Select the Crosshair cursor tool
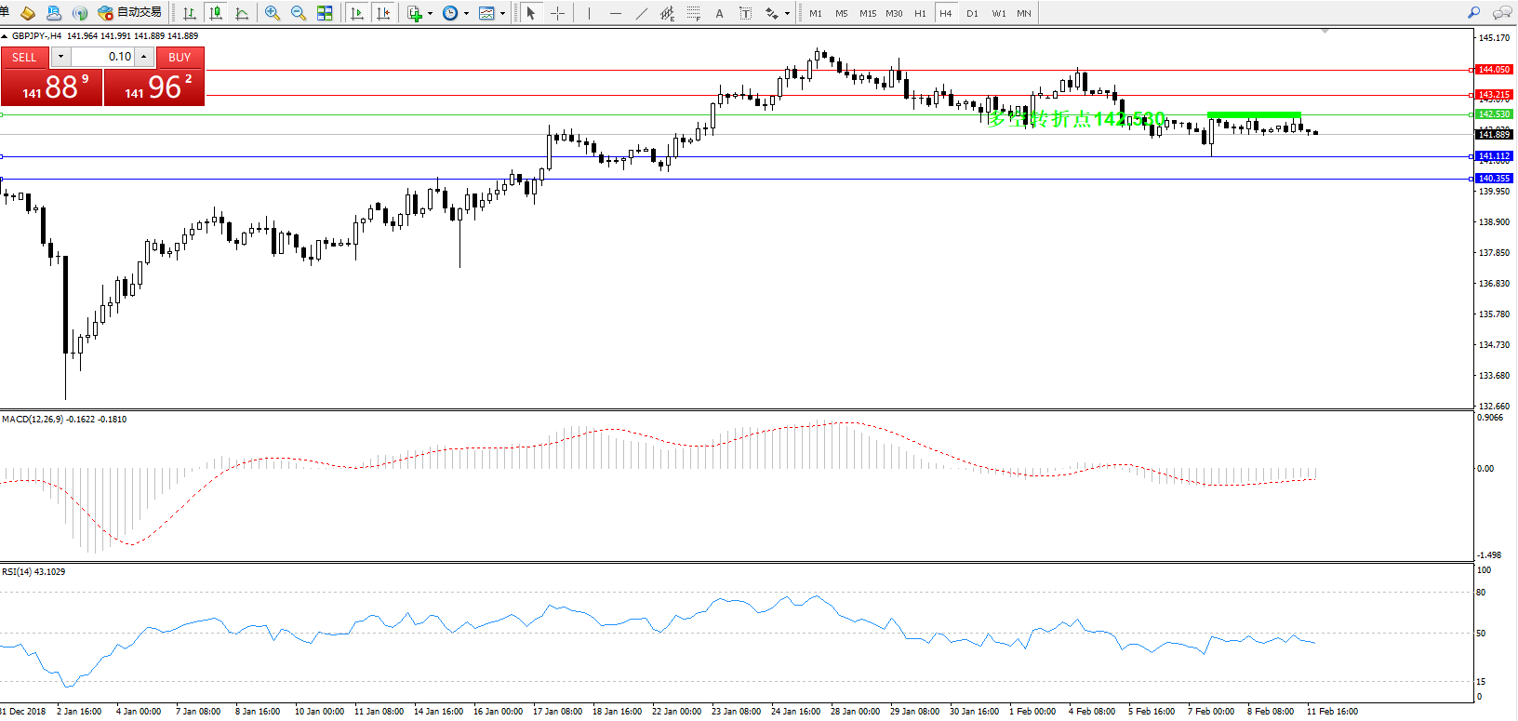1518x721 pixels. click(x=557, y=13)
